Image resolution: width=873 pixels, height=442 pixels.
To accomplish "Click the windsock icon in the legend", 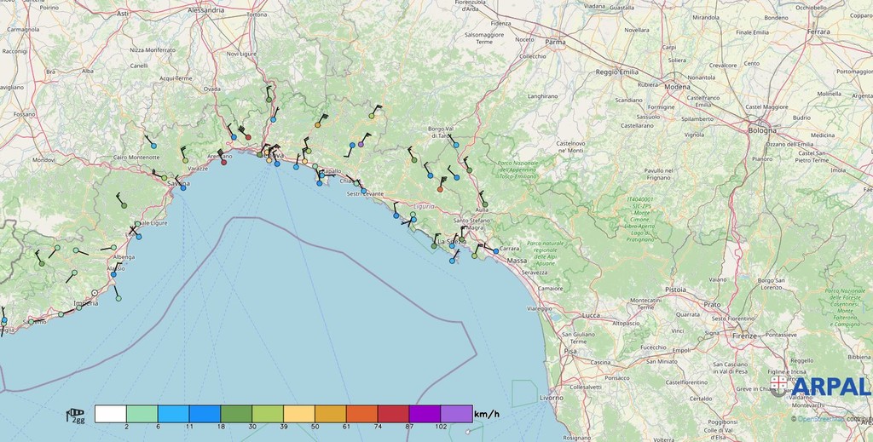I will point(76,415).
